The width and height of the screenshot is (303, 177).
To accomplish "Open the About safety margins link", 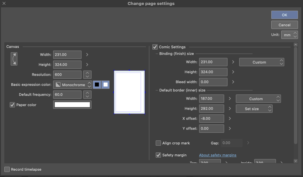I will 217,155.
